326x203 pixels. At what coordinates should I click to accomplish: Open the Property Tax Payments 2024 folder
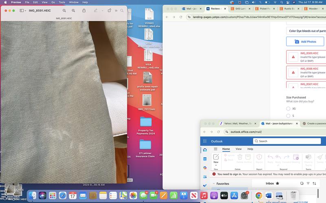(146, 125)
